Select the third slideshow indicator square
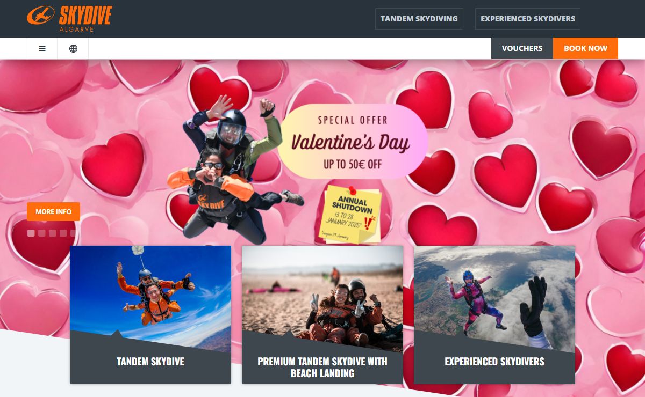 pyautogui.click(x=52, y=233)
